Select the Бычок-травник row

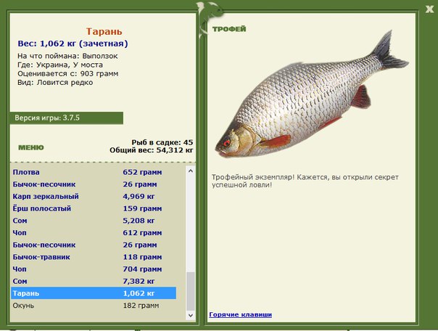tap(94, 257)
